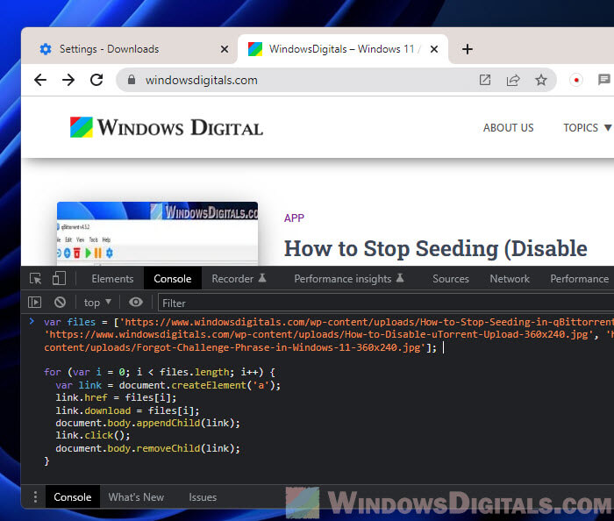Toggle live expression eye icon
The height and width of the screenshot is (521, 614).
(x=136, y=302)
